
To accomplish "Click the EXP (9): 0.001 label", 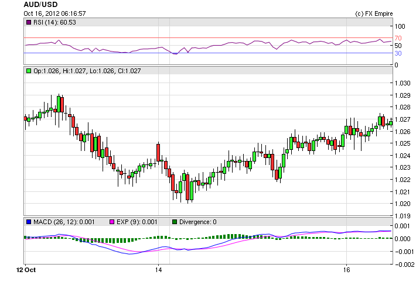I will [137, 222].
